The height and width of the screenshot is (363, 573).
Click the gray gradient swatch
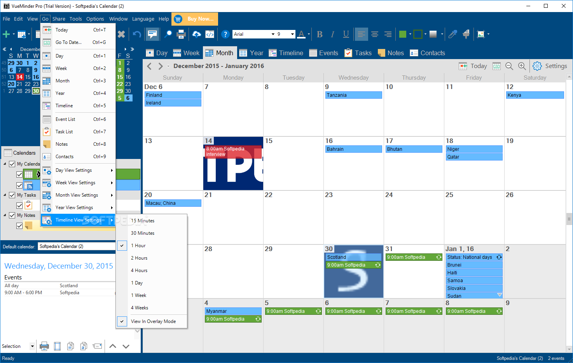click(433, 34)
